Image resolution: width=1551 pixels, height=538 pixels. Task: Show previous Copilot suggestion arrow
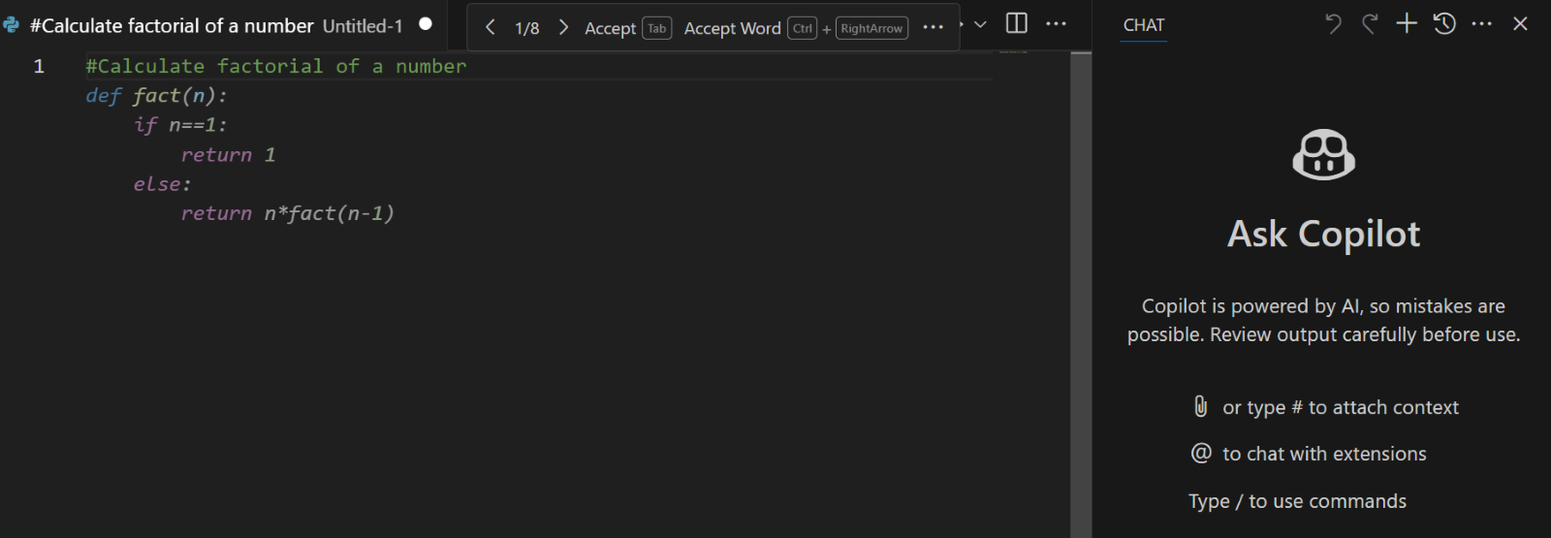tap(491, 27)
